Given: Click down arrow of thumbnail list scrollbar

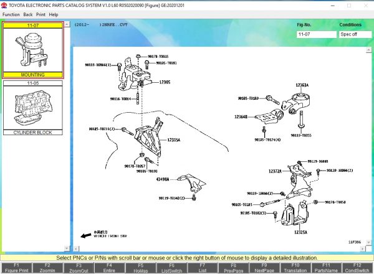Looking at the screenshot, I should coord(67,248).
